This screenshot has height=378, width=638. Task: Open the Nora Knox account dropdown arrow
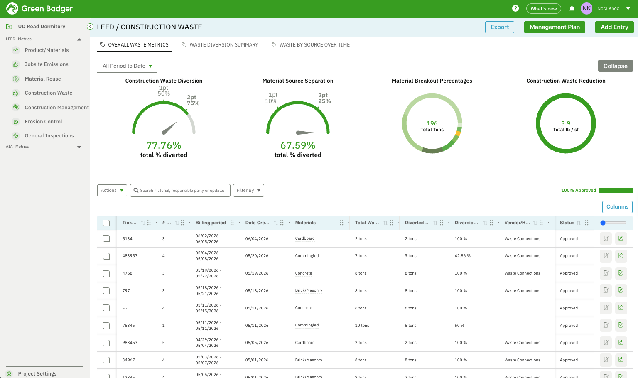[x=628, y=8]
